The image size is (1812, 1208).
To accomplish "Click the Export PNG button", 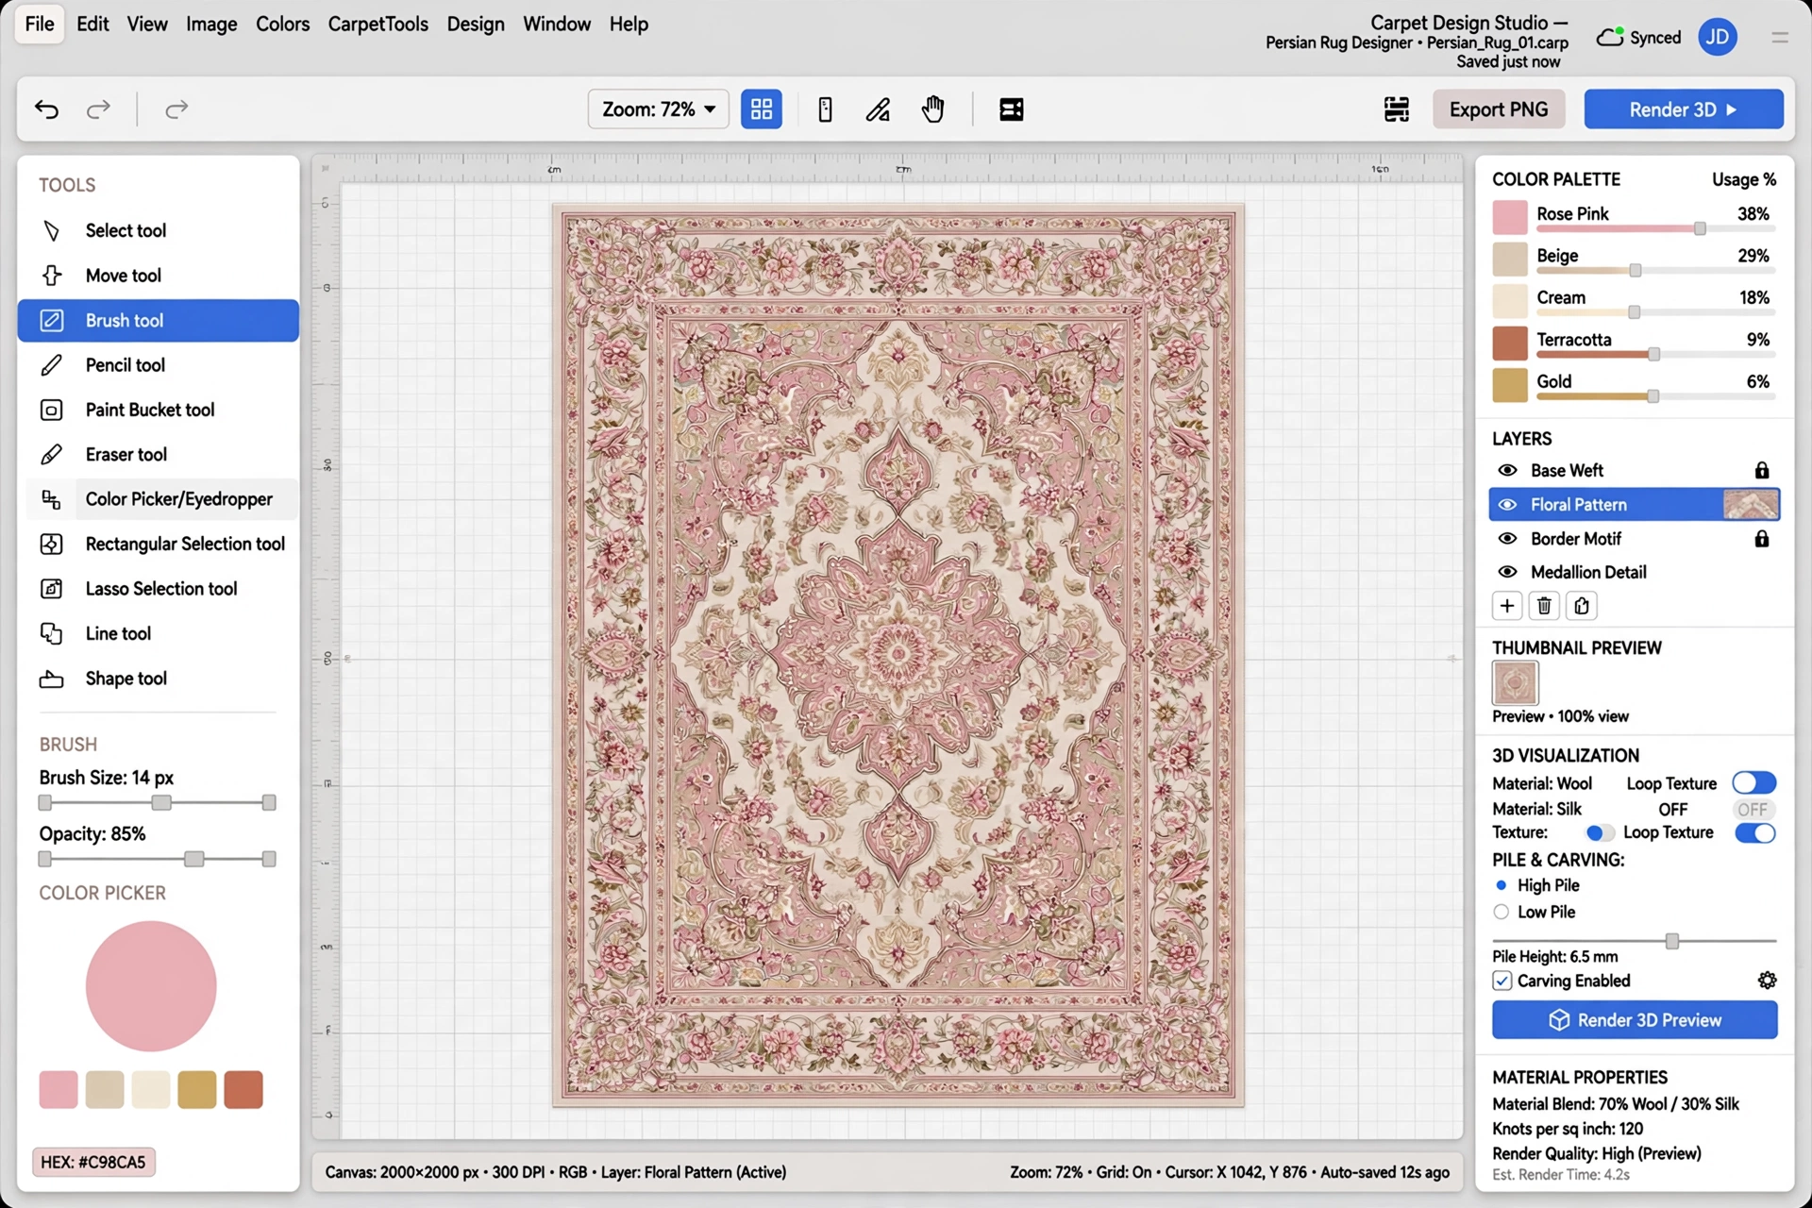I will click(x=1499, y=109).
